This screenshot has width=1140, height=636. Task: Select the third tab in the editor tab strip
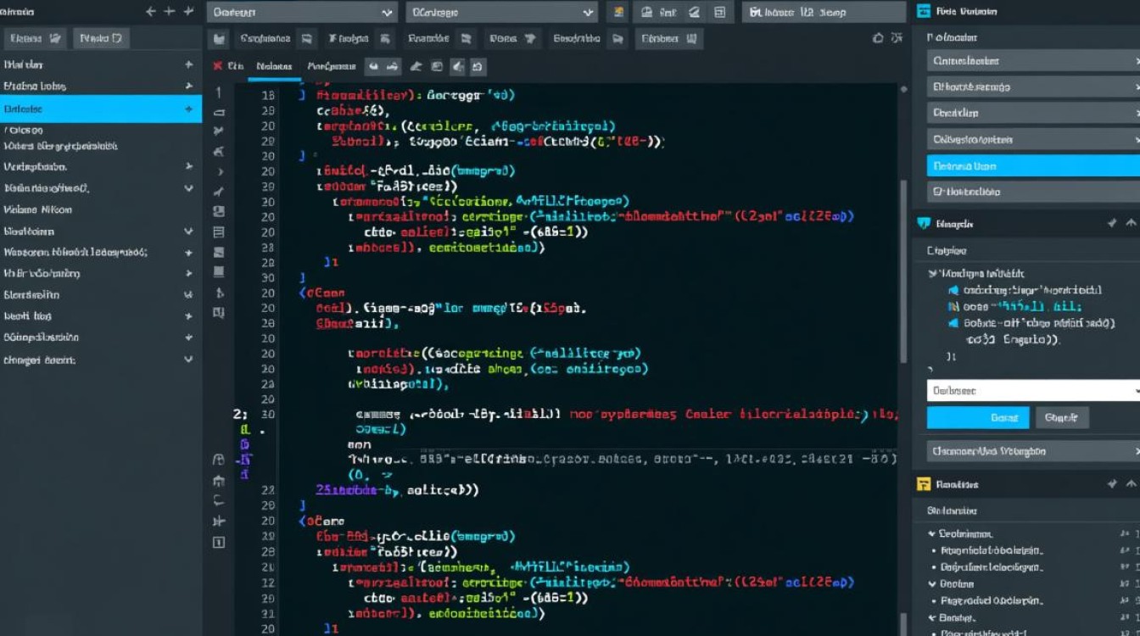(332, 66)
